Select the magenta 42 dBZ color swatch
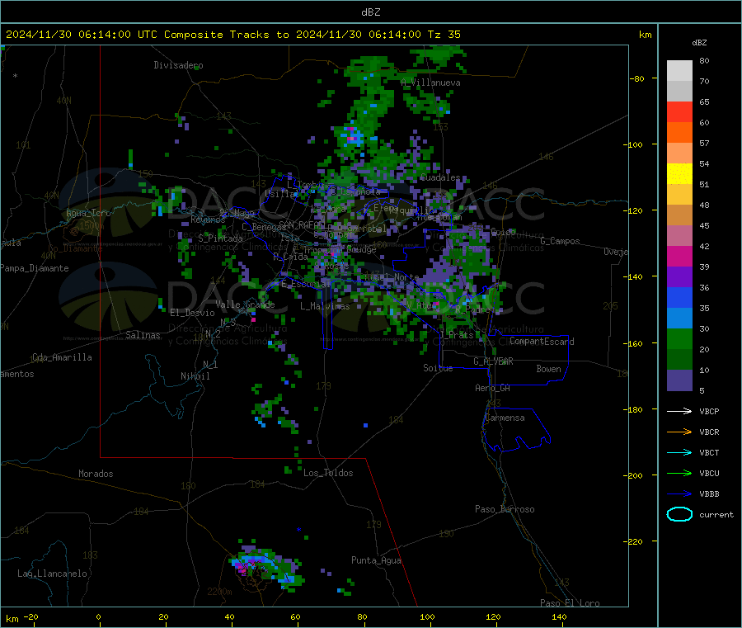Viewport: 742px width, 628px height. coord(679,256)
